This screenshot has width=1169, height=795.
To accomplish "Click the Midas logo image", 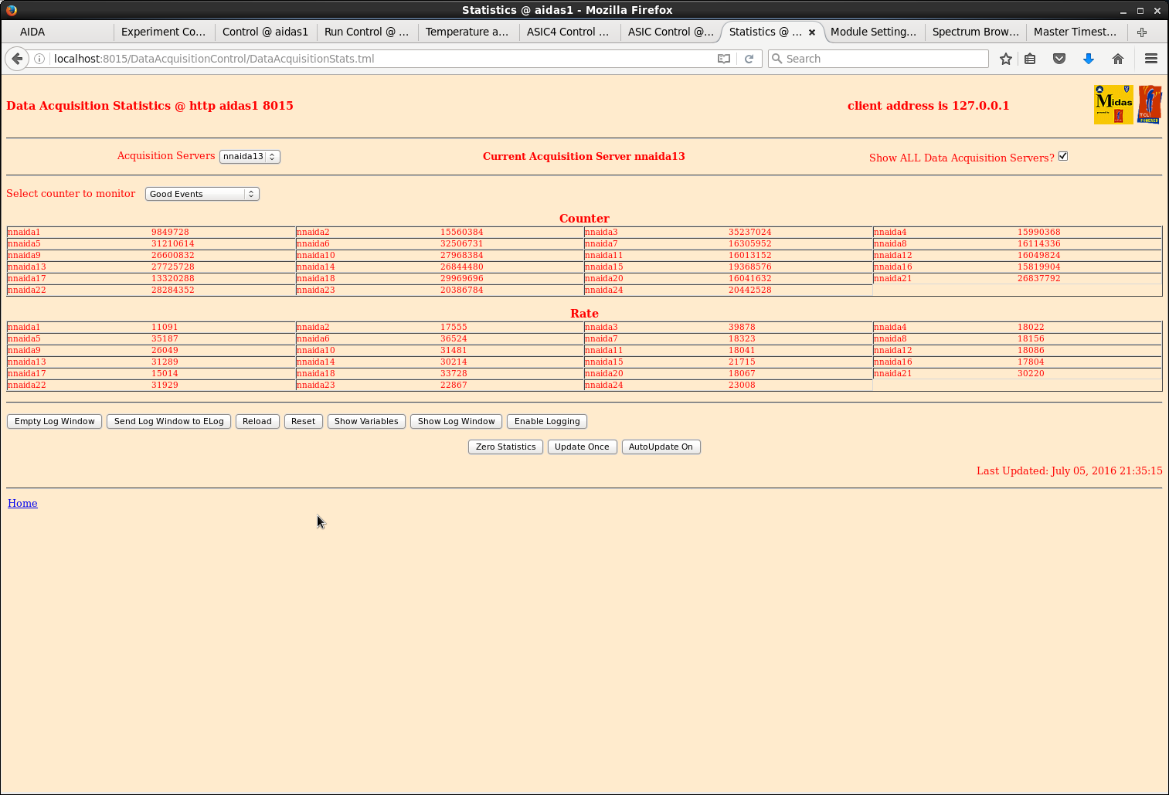I will coord(1113,104).
